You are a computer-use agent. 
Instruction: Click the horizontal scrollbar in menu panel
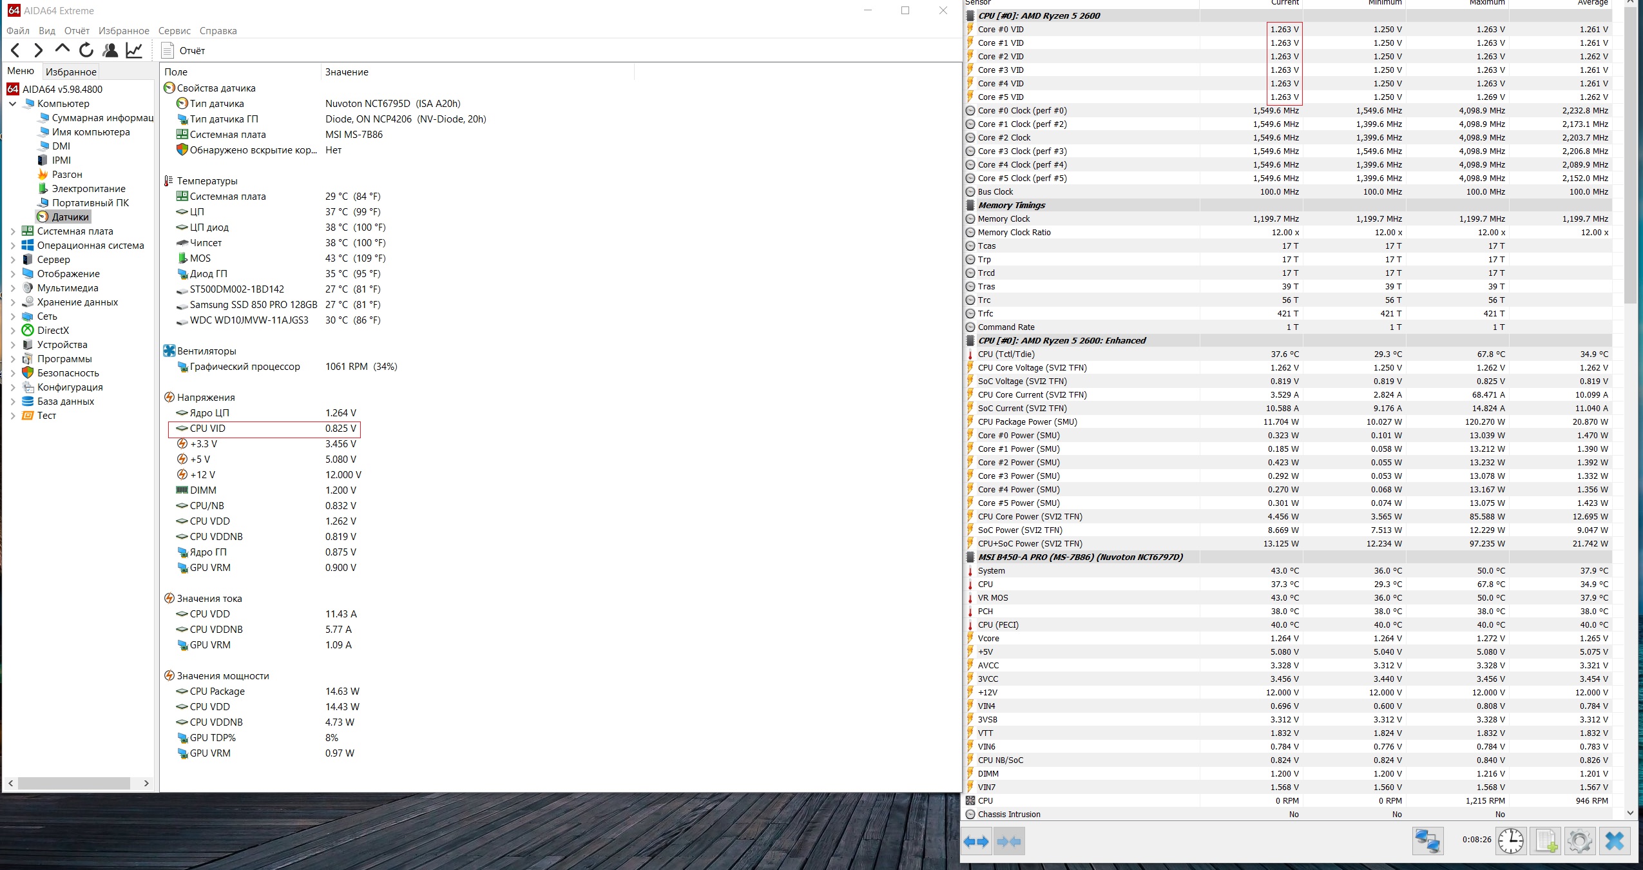pyautogui.click(x=74, y=783)
